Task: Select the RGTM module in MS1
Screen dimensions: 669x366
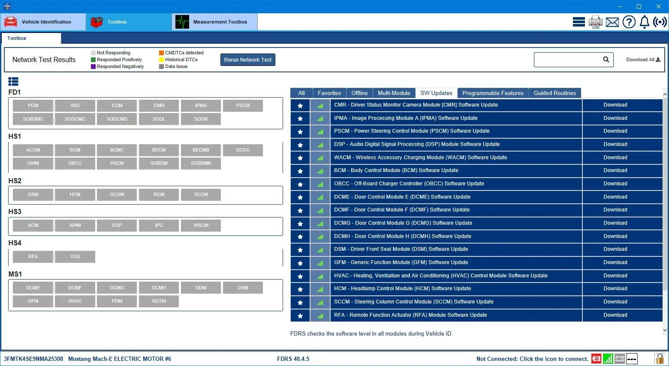Action: tap(159, 301)
